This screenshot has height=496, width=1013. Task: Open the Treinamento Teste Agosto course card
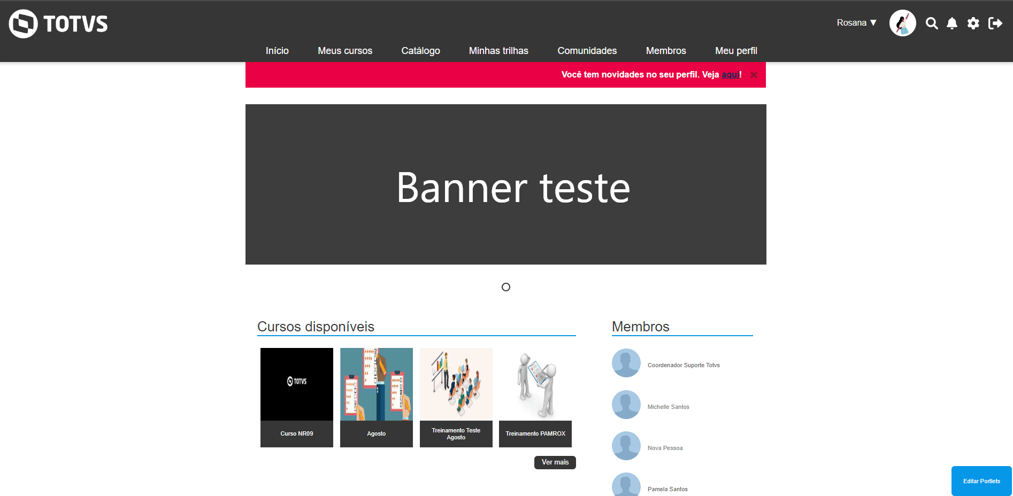pos(456,398)
